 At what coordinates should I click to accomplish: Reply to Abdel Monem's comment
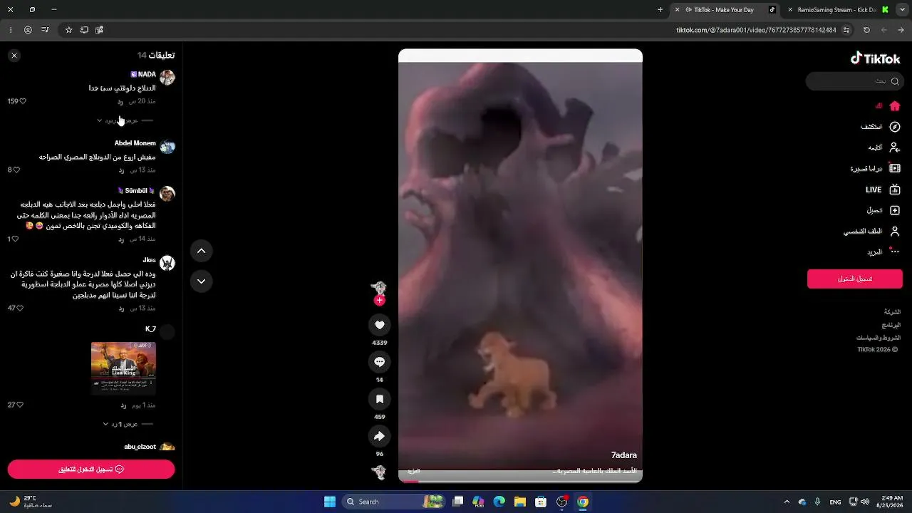pyautogui.click(x=121, y=170)
